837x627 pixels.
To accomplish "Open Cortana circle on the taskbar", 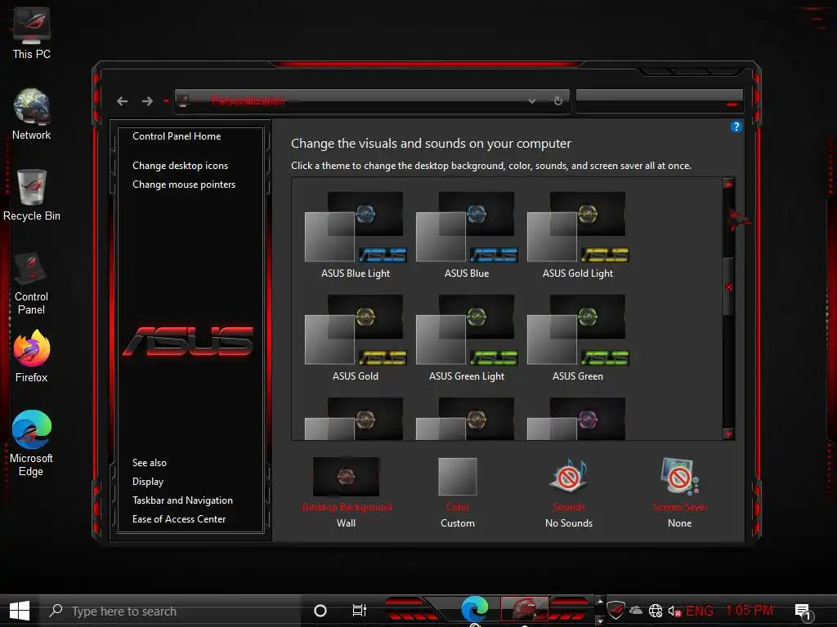I will point(320,611).
